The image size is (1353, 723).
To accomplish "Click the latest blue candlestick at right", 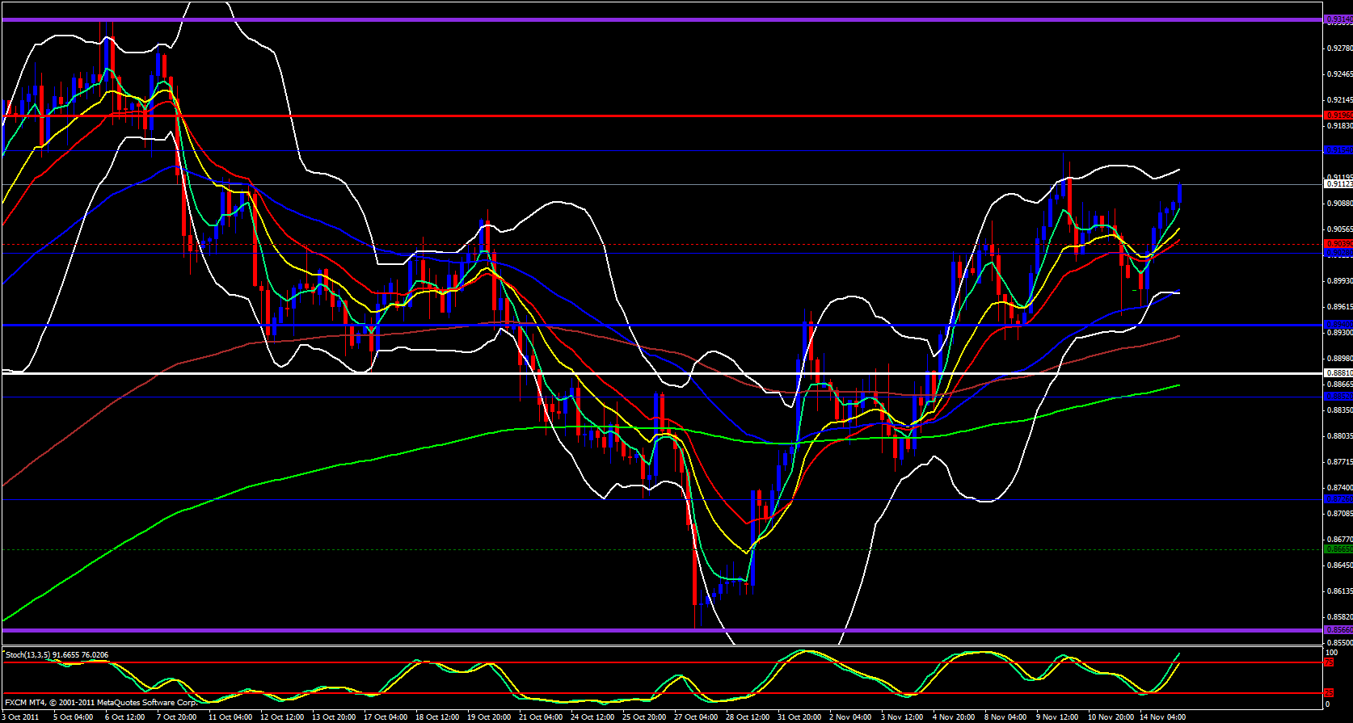I will point(1180,194).
